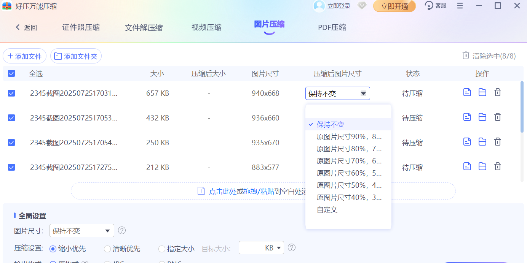The height and width of the screenshot is (263, 527).
Task: Click document icon in the 657 KB row
Action: click(x=467, y=92)
